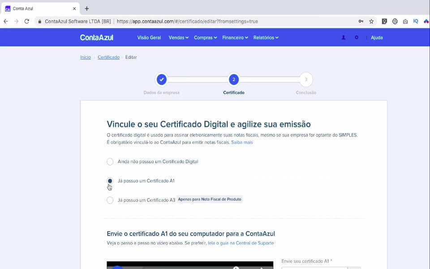The image size is (430, 269).
Task: Select 'Já possuo um Certificado A3' option
Action: pyautogui.click(x=110, y=200)
